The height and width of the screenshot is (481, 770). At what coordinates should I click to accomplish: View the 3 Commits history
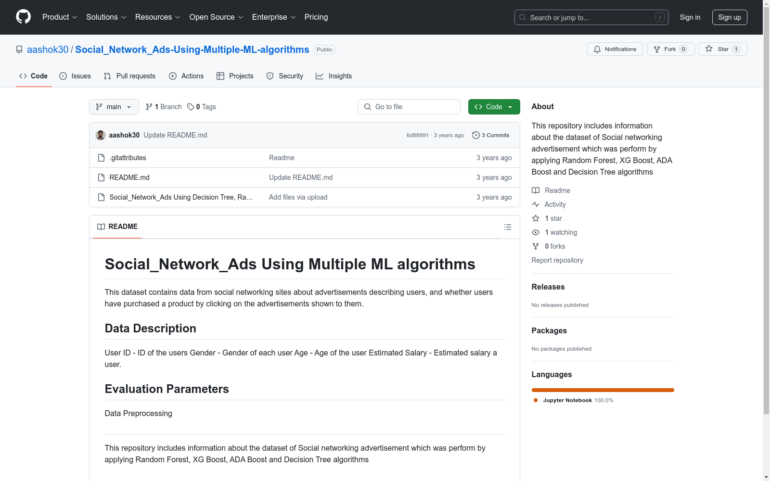490,135
